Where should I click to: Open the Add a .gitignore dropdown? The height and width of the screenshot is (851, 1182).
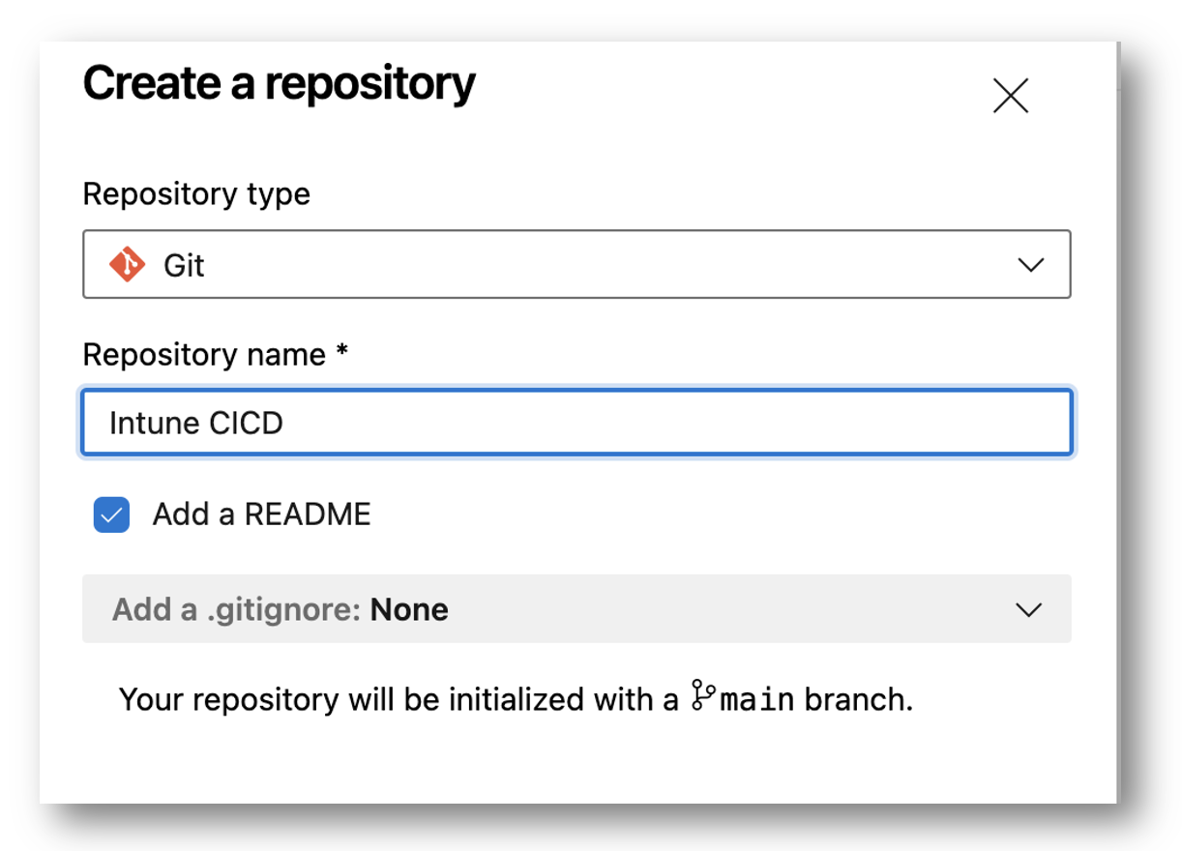pos(576,609)
